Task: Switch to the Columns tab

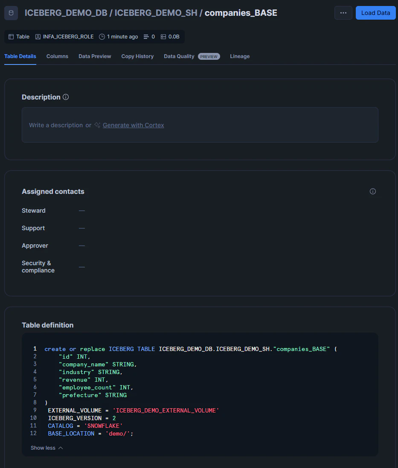Action: point(57,56)
